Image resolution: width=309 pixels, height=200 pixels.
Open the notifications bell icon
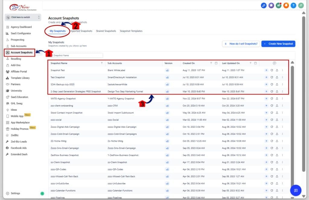point(286,5)
